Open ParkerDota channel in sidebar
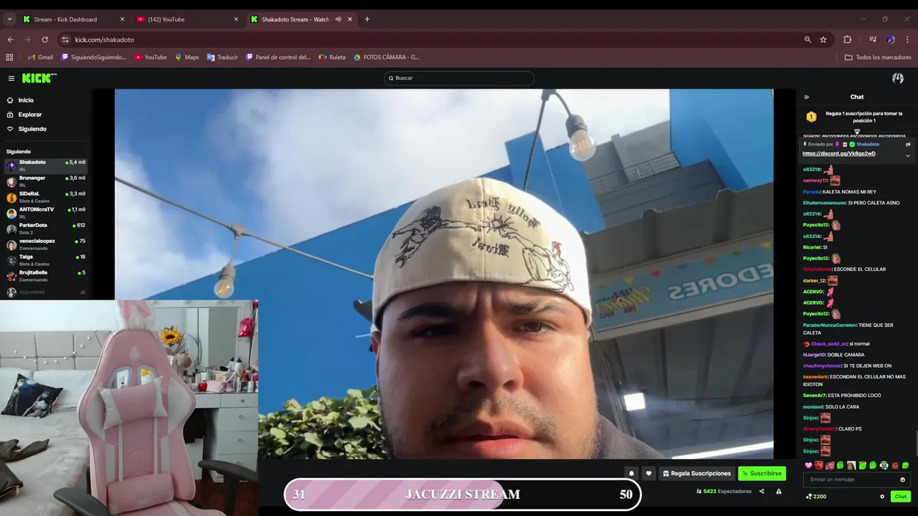This screenshot has height=516, width=918. (x=46, y=229)
